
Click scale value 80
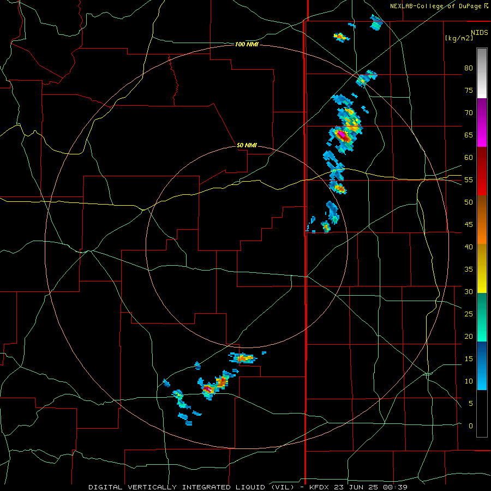pos(469,68)
